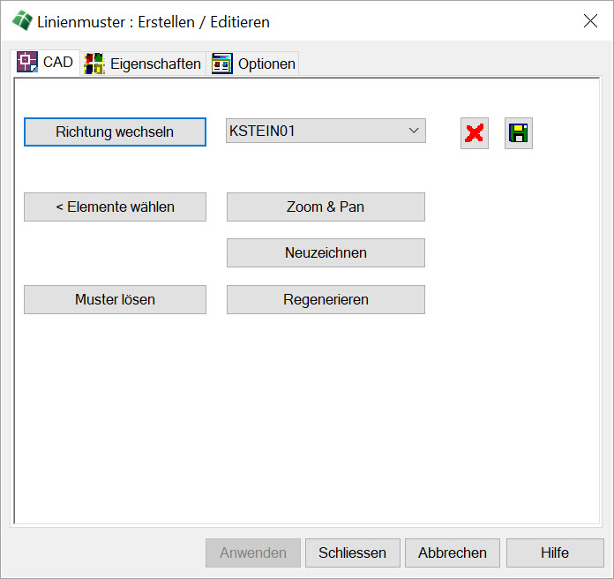Activate Zoom & Pan
This screenshot has height=579, width=614.
pyautogui.click(x=326, y=207)
